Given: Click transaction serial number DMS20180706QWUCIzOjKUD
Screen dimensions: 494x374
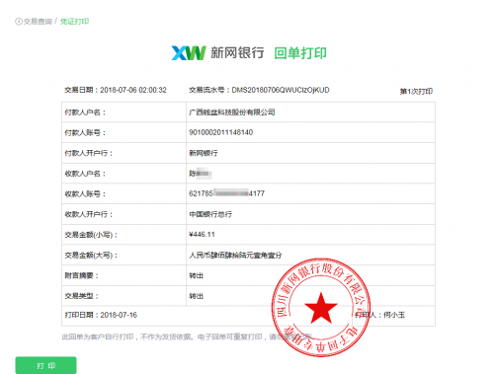Looking at the screenshot, I should pos(281,90).
